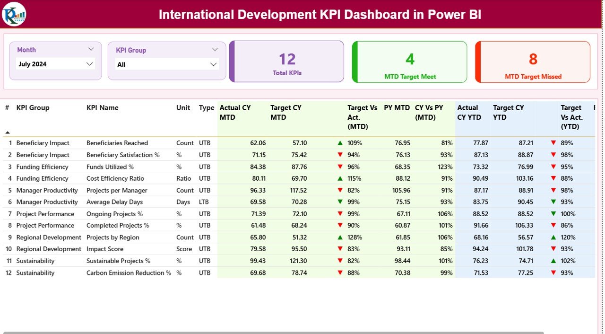Click the red YTD arrow for Carbon Emission Reduction %
Screen dimensions: 605x334
pyautogui.click(x=554, y=272)
